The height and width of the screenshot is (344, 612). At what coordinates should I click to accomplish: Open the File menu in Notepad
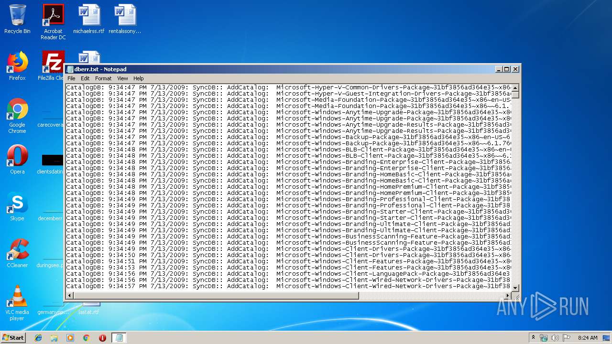click(71, 78)
